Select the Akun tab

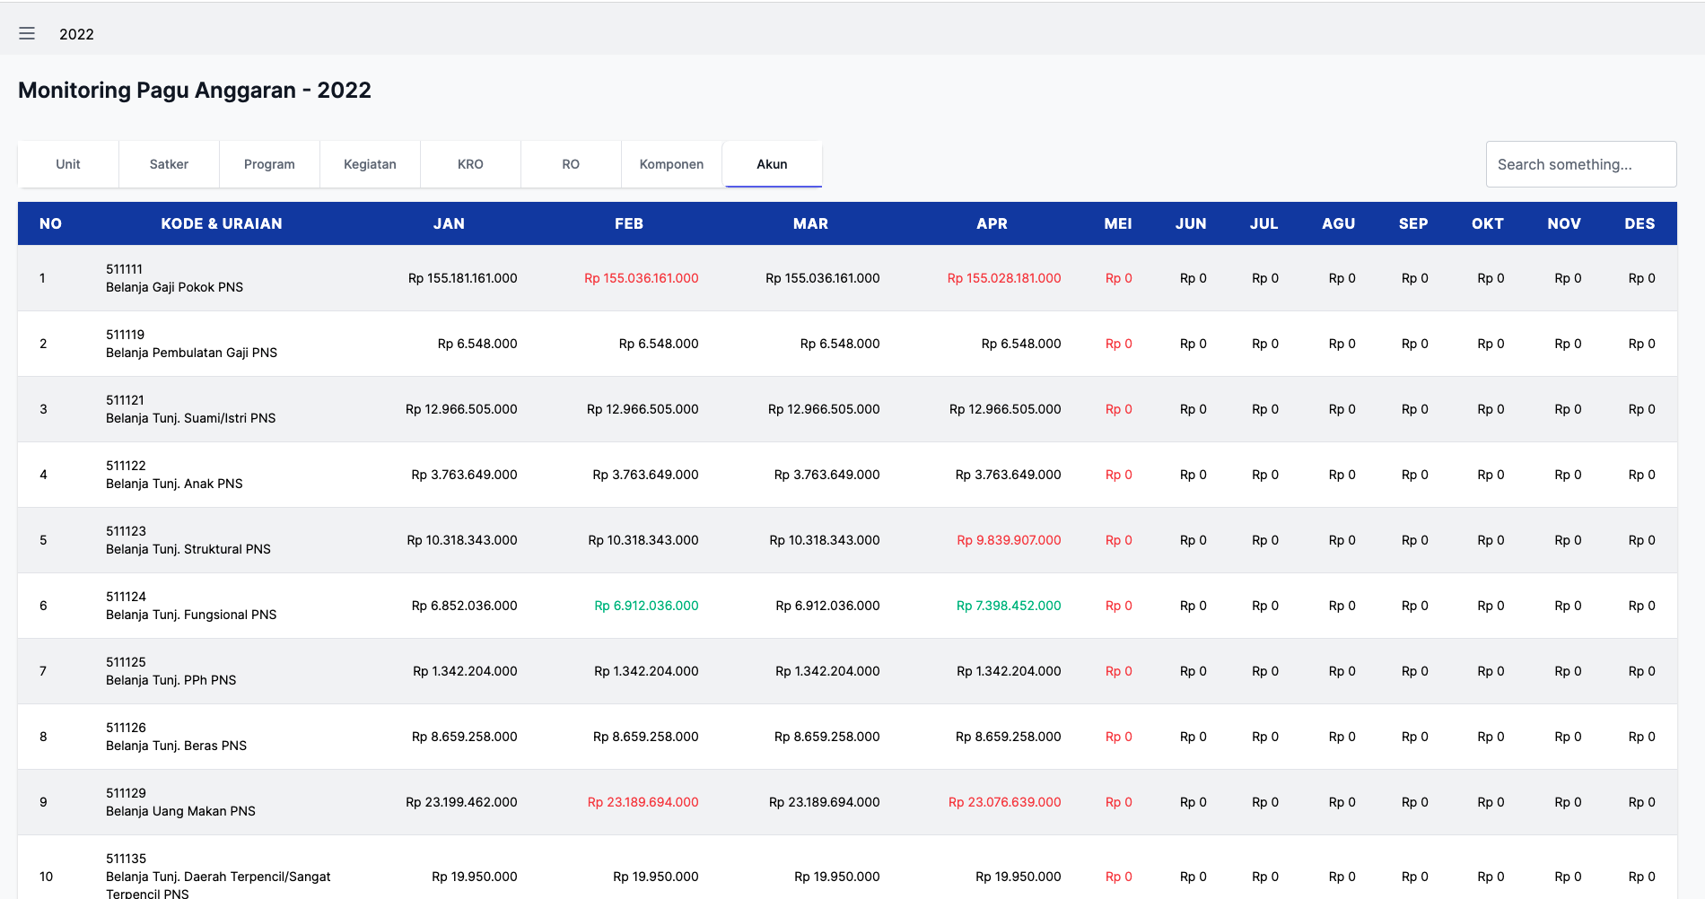tap(772, 164)
